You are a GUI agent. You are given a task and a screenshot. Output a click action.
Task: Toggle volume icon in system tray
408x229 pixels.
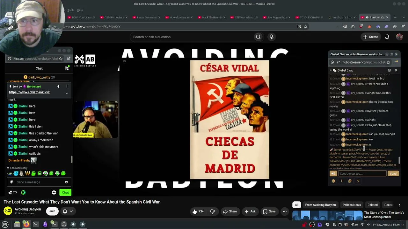point(368,225)
